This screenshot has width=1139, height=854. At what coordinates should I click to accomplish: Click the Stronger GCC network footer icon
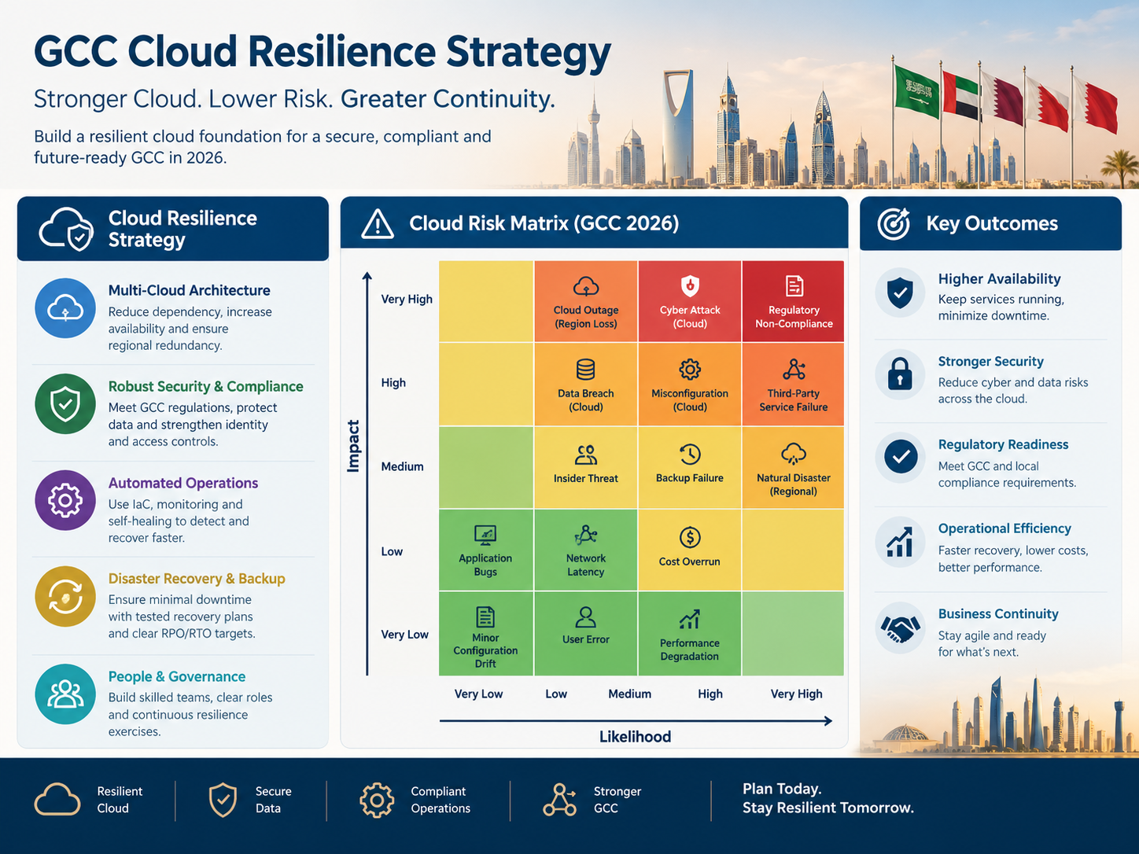(x=559, y=800)
